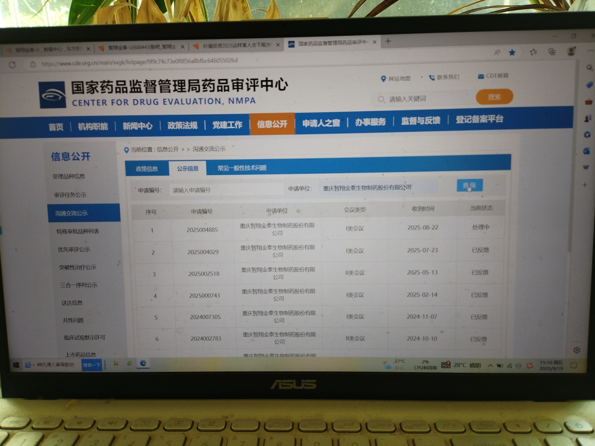Open the Edge taskbar icon
595x446 pixels.
(143, 363)
